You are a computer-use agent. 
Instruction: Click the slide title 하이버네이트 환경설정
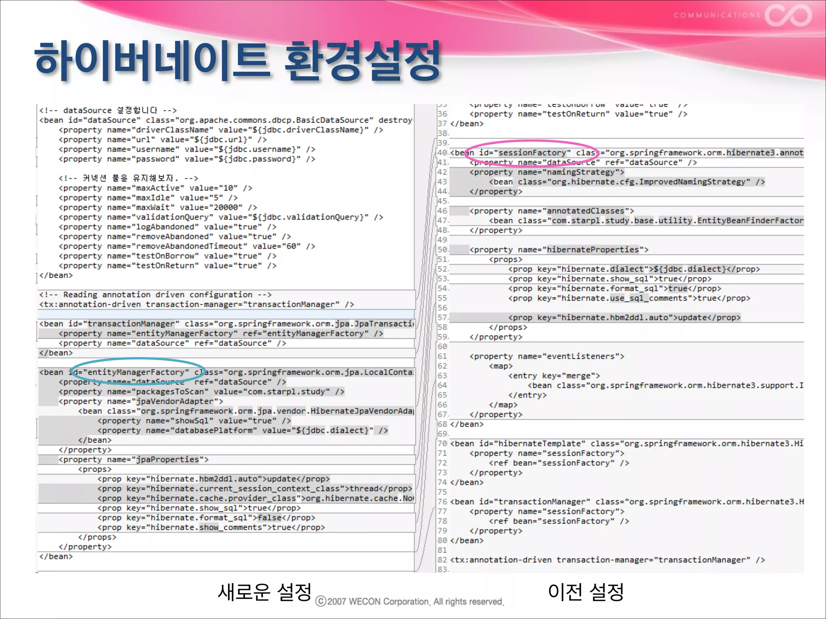tap(237, 61)
